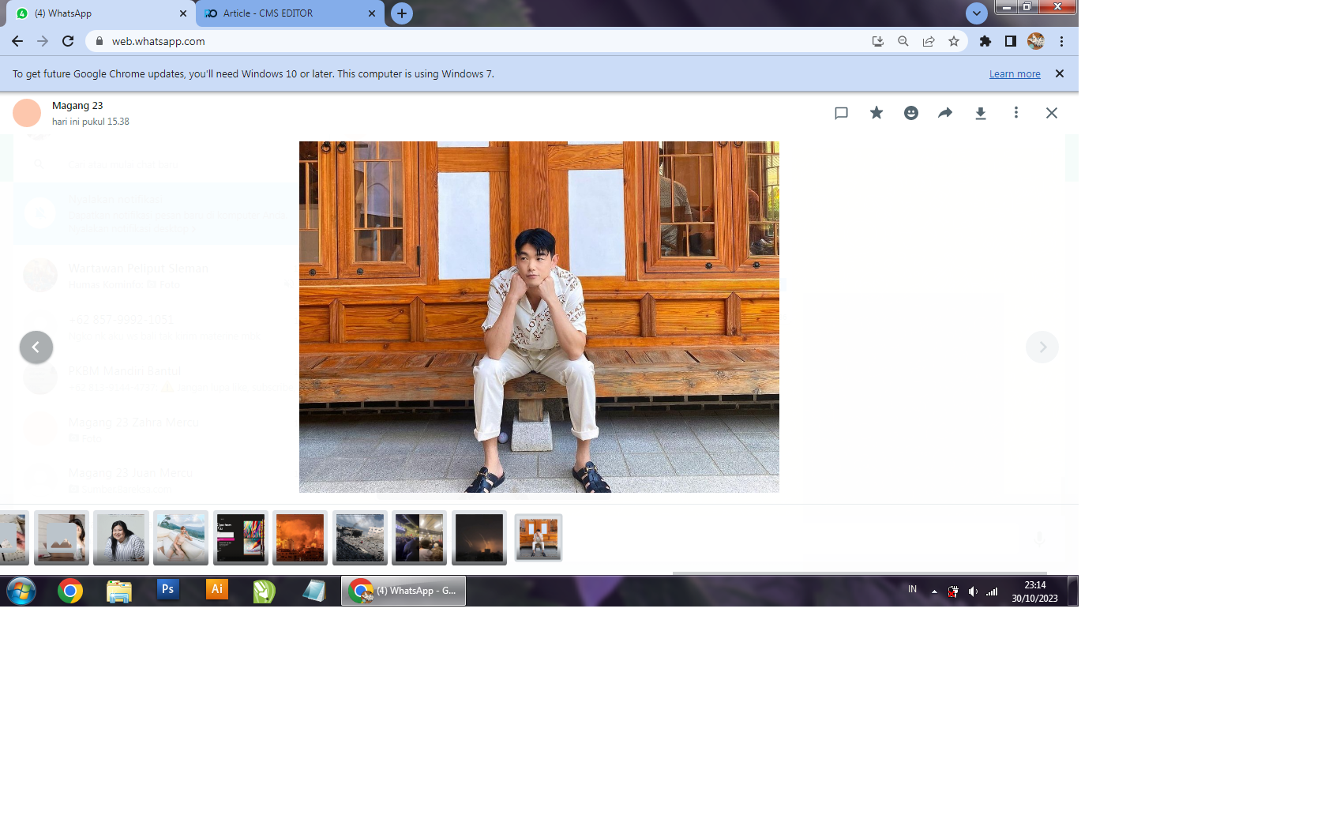Launch Chrome from the taskbar

pyautogui.click(x=70, y=591)
